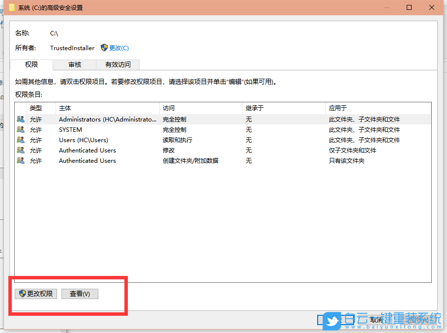Click the icon for Authenticated Users 修改 entry
Viewport: 447px width, 333px height.
click(x=20, y=150)
